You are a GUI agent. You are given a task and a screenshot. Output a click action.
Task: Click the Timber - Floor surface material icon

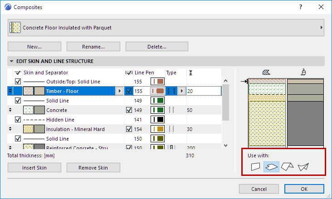[x=39, y=91]
